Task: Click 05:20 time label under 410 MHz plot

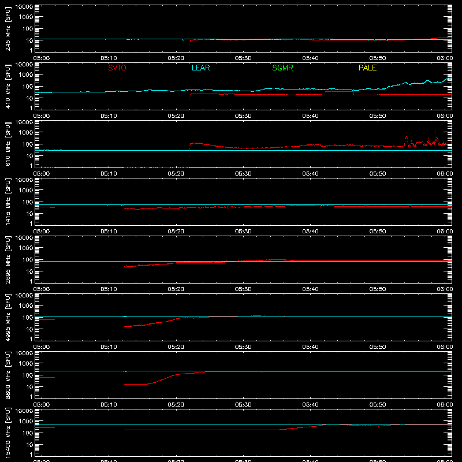Action: 176,116
